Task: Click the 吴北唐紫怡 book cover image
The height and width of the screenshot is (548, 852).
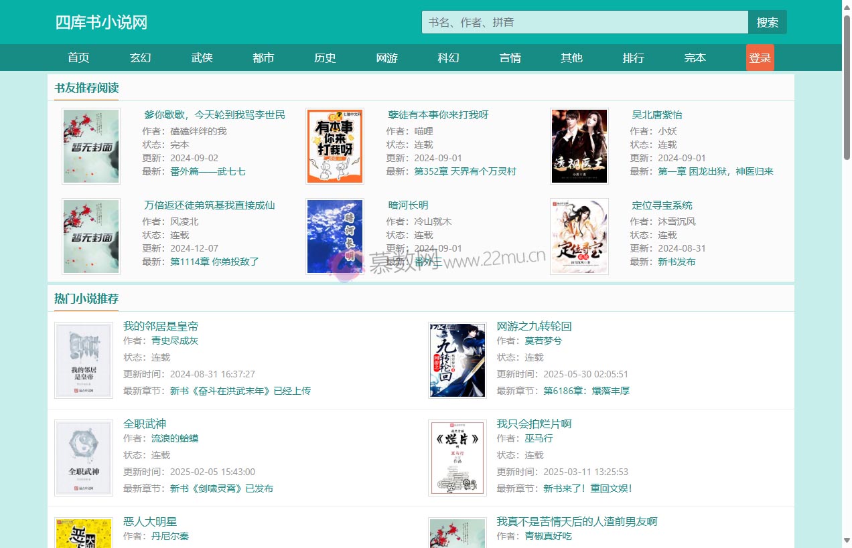Action: pyautogui.click(x=579, y=146)
